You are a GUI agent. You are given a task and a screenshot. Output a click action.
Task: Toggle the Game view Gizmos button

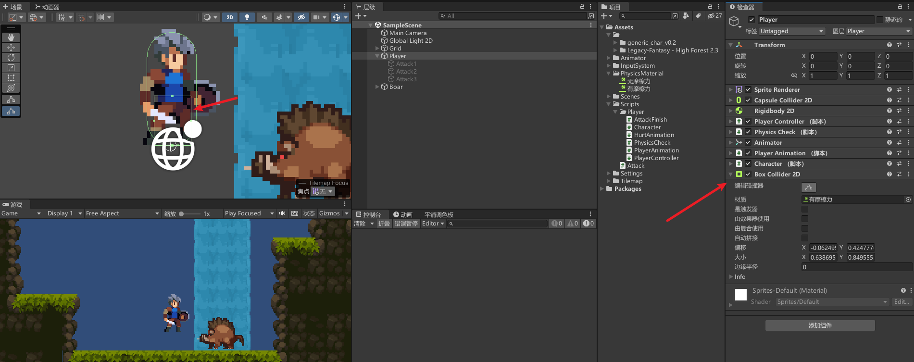pos(329,213)
